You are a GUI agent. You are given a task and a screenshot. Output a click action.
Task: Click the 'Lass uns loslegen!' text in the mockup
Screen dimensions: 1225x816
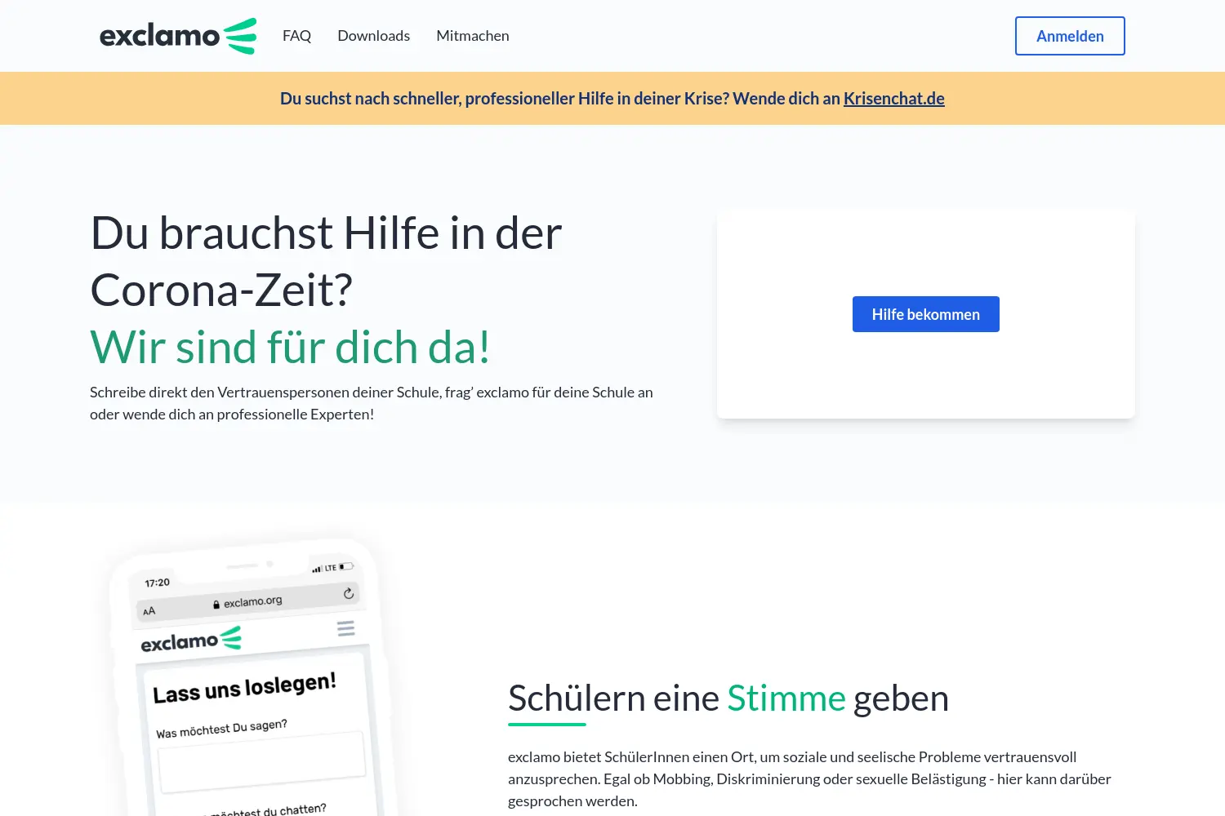tap(244, 688)
